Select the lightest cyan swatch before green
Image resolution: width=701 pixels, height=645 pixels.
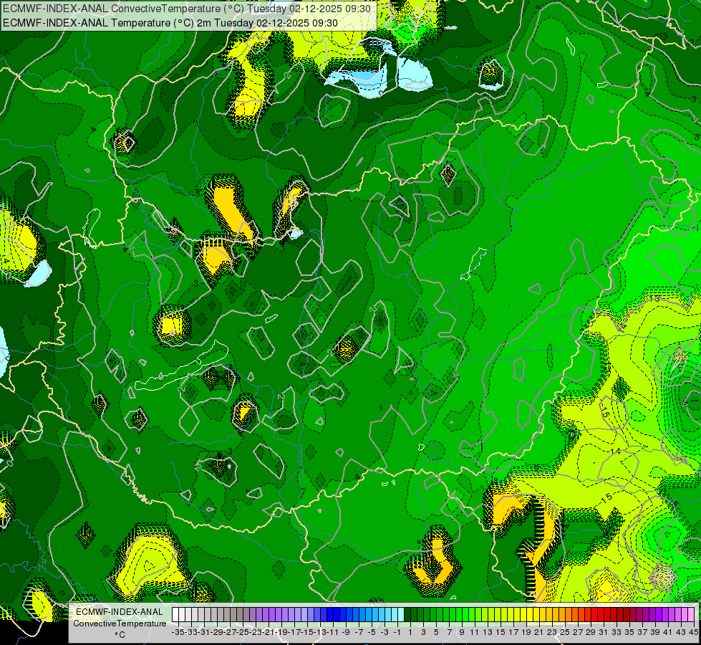click(x=400, y=615)
